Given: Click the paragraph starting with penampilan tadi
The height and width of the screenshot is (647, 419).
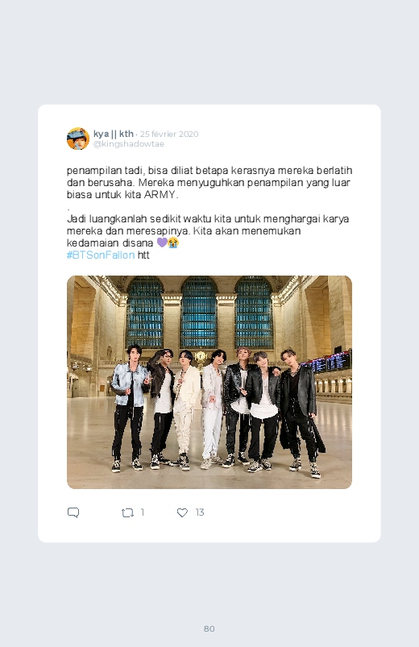Looking at the screenshot, I should [x=209, y=182].
